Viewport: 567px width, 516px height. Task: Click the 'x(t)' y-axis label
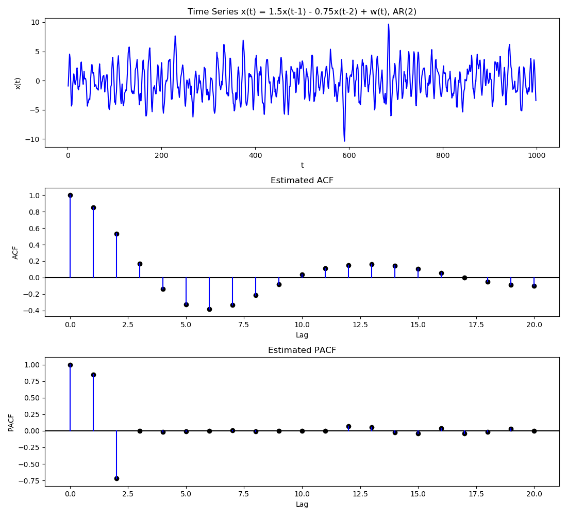18,83
